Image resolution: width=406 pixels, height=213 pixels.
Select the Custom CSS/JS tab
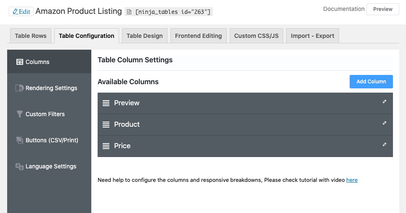[256, 36]
